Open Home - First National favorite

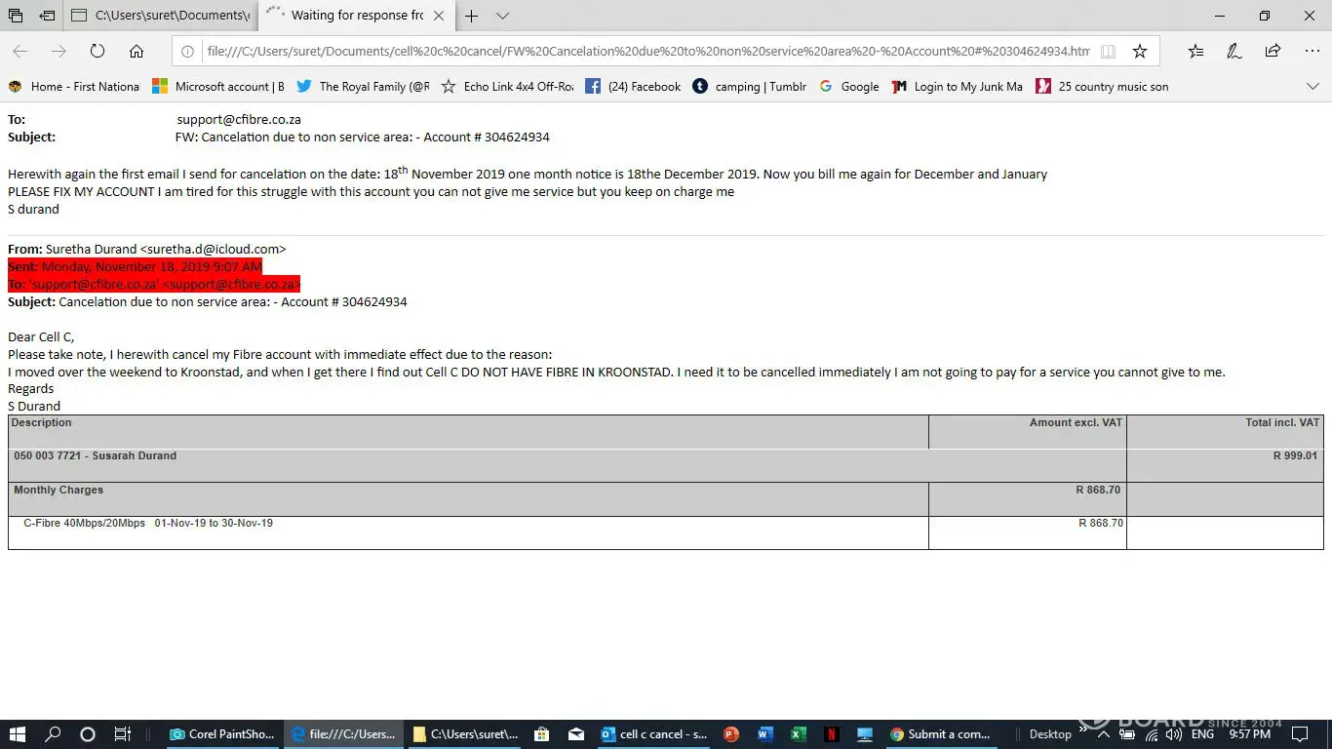[x=74, y=87]
